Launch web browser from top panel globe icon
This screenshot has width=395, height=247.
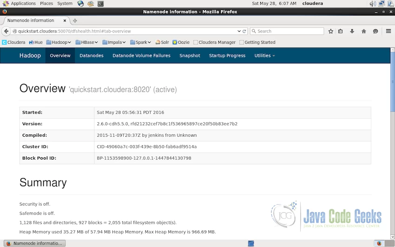[80, 4]
